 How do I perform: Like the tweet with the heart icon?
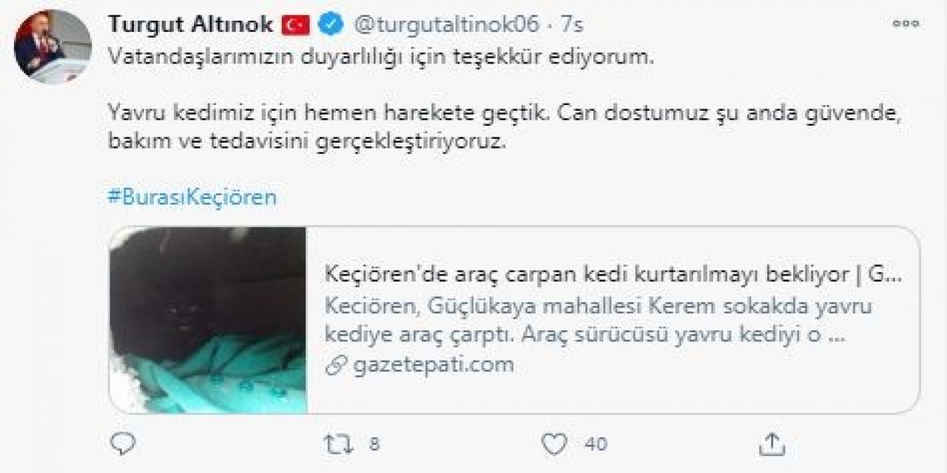[553, 443]
